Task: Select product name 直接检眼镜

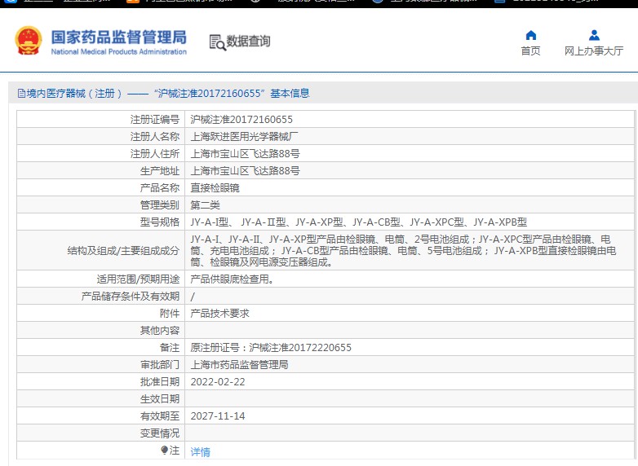Action: tap(215, 187)
